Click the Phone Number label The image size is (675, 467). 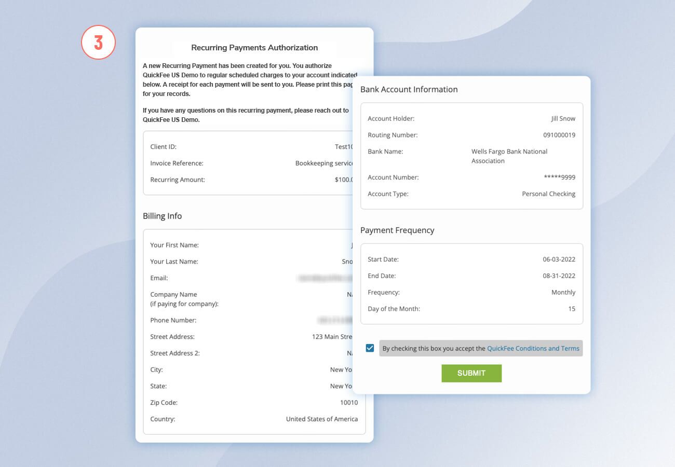pos(173,320)
